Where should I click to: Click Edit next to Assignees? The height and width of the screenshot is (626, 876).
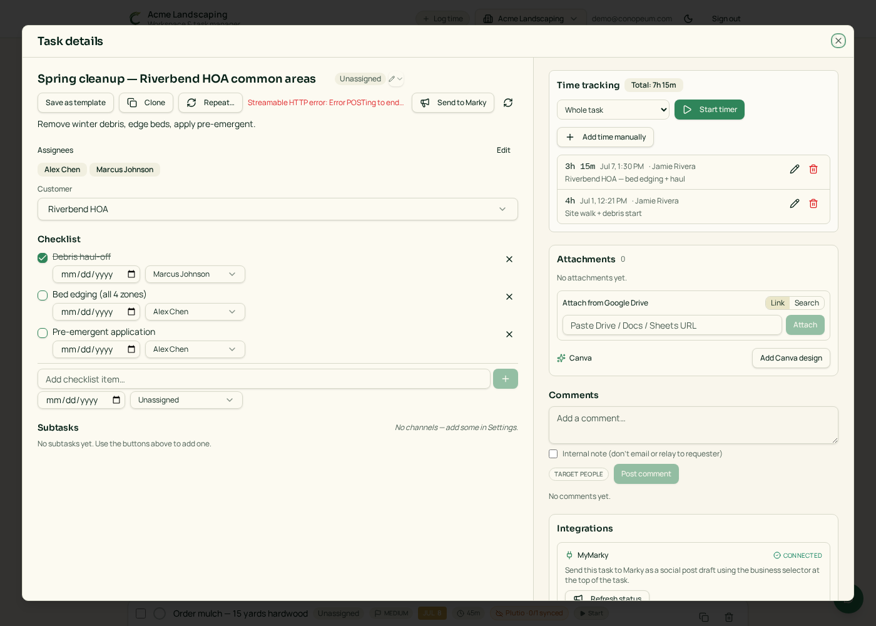pos(504,150)
